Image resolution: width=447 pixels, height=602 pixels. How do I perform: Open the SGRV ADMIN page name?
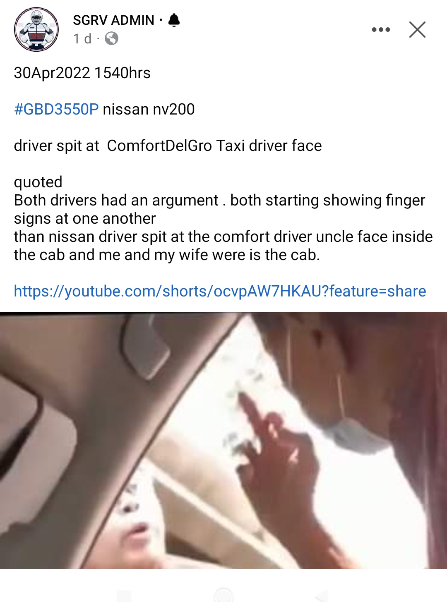pyautogui.click(x=113, y=20)
